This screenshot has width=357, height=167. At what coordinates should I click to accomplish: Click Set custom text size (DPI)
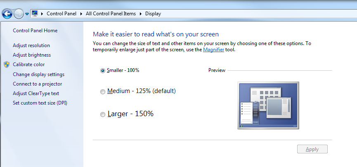coord(40,103)
